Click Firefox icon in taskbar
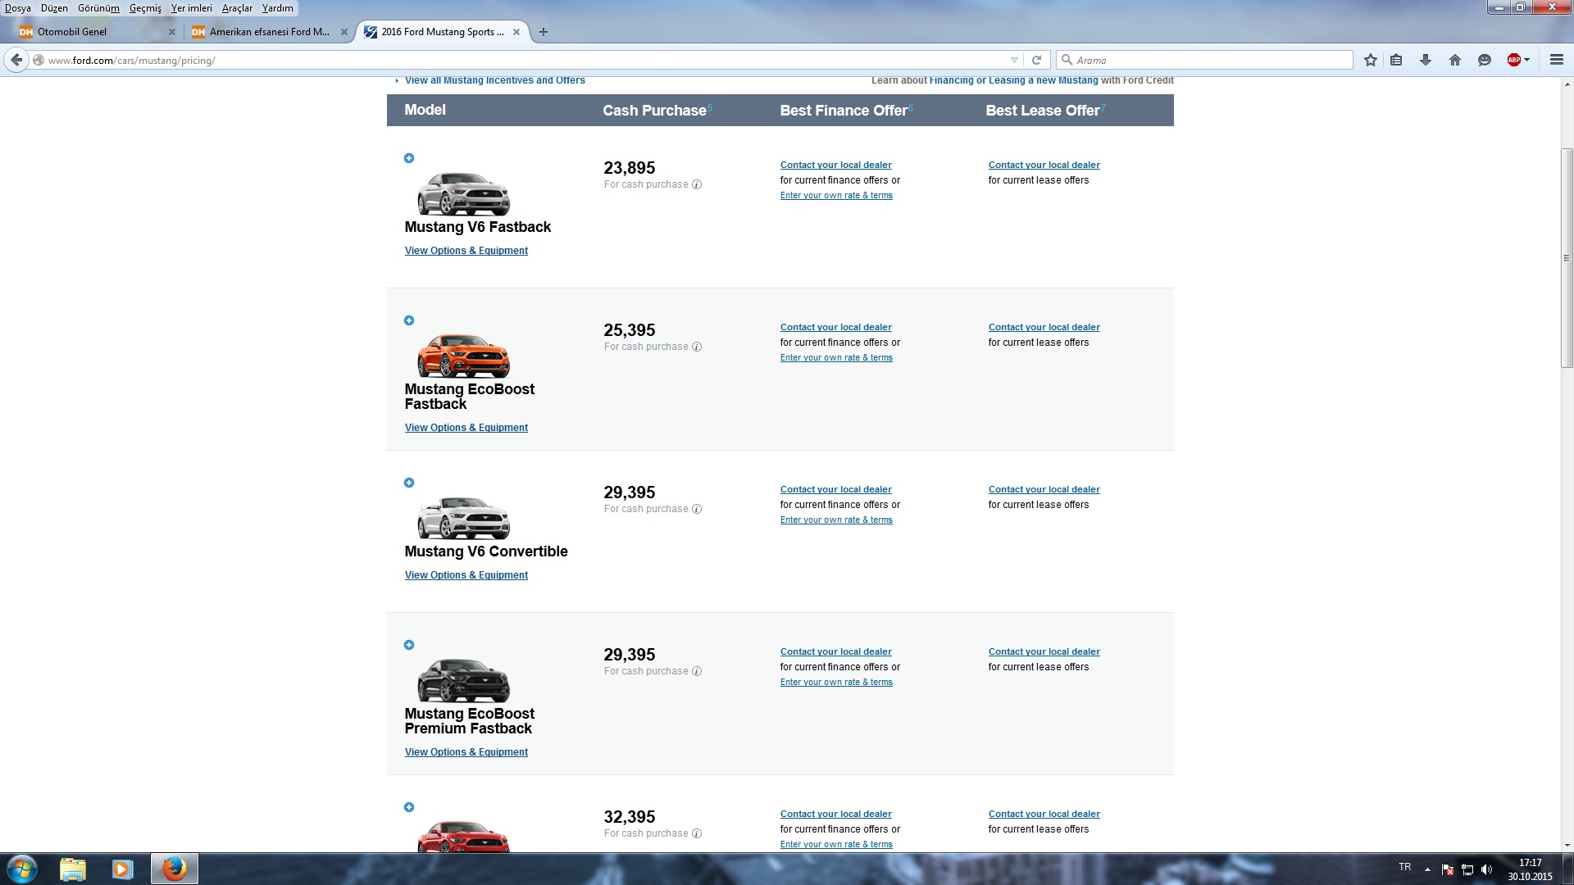Screen dimensions: 1574x885 tap(174, 869)
